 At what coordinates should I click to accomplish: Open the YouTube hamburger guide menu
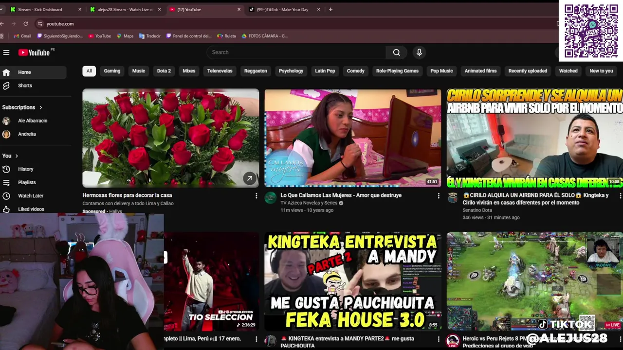(6, 52)
